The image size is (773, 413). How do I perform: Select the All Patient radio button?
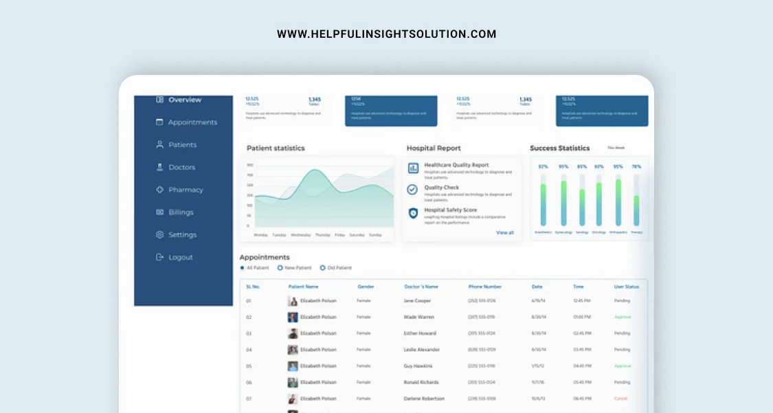242,268
